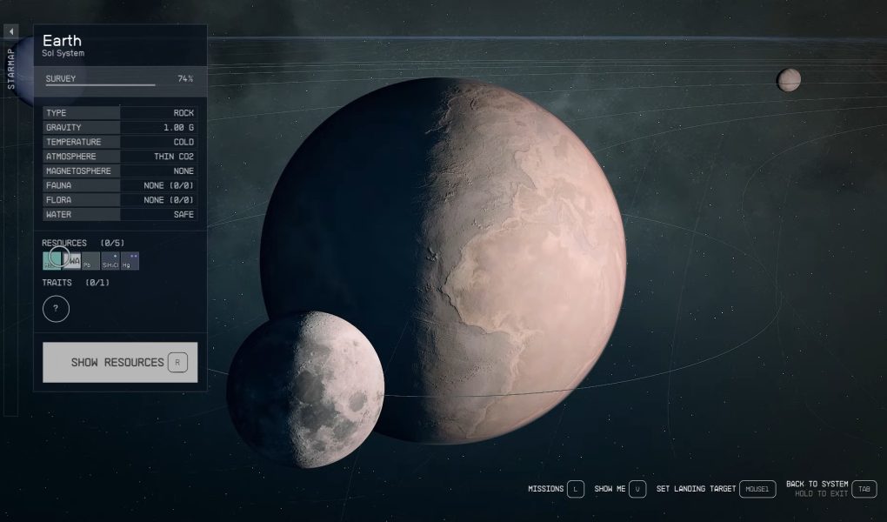The image size is (887, 522).
Task: Click the 74% survey percentage value
Action: [185, 78]
